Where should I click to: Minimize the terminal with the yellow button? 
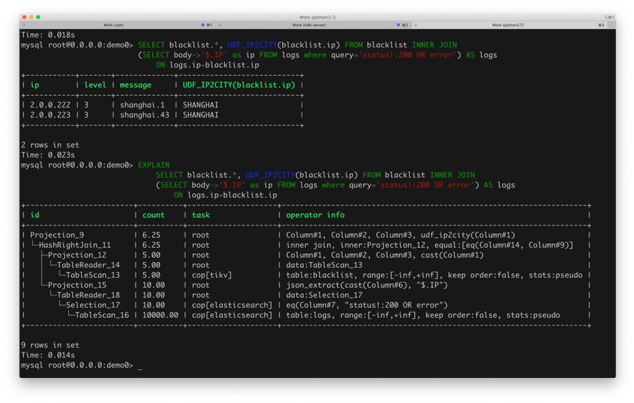(32, 17)
